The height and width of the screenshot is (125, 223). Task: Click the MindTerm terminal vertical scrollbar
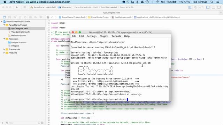(x=170, y=84)
